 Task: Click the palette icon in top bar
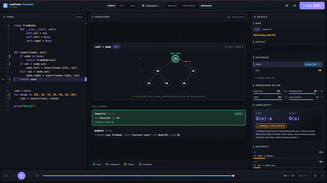click(287, 6)
